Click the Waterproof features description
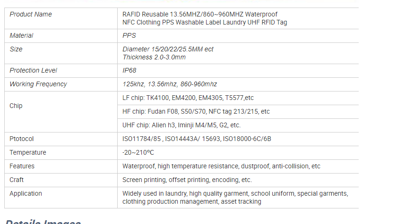Viewport: 414px width, 224px height. tap(221, 166)
